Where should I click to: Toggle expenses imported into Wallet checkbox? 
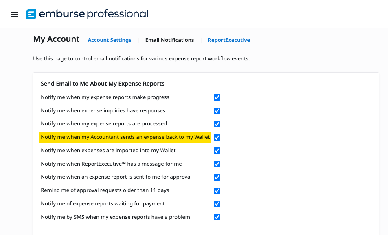[217, 151]
